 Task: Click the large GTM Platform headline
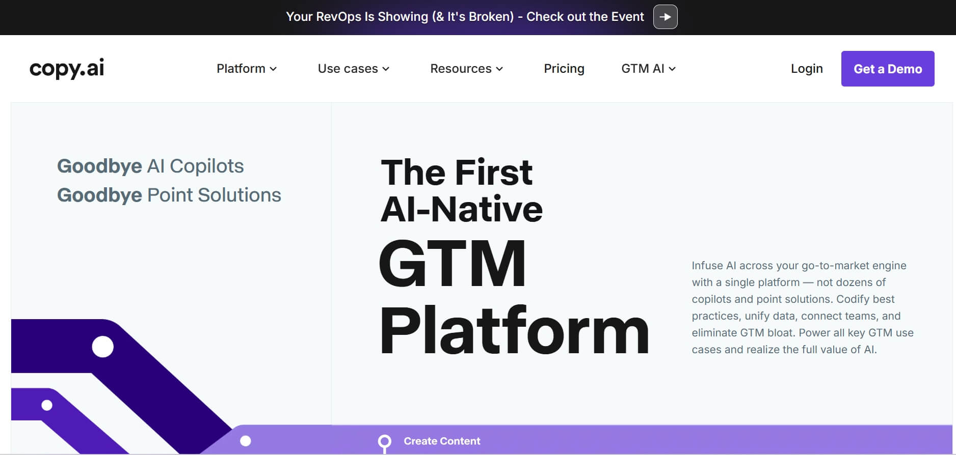[x=514, y=297]
